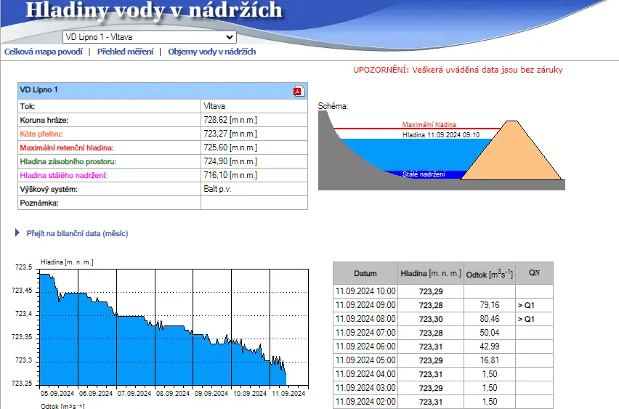This screenshot has width=619, height=409.
Task: Click the Stálé nadržení dark blue band
Action: click(x=424, y=174)
